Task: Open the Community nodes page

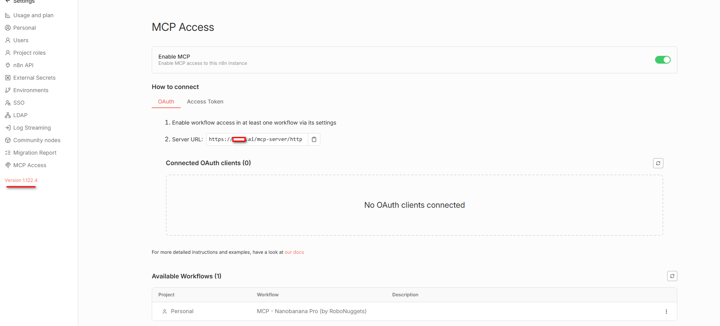Action: (36, 140)
